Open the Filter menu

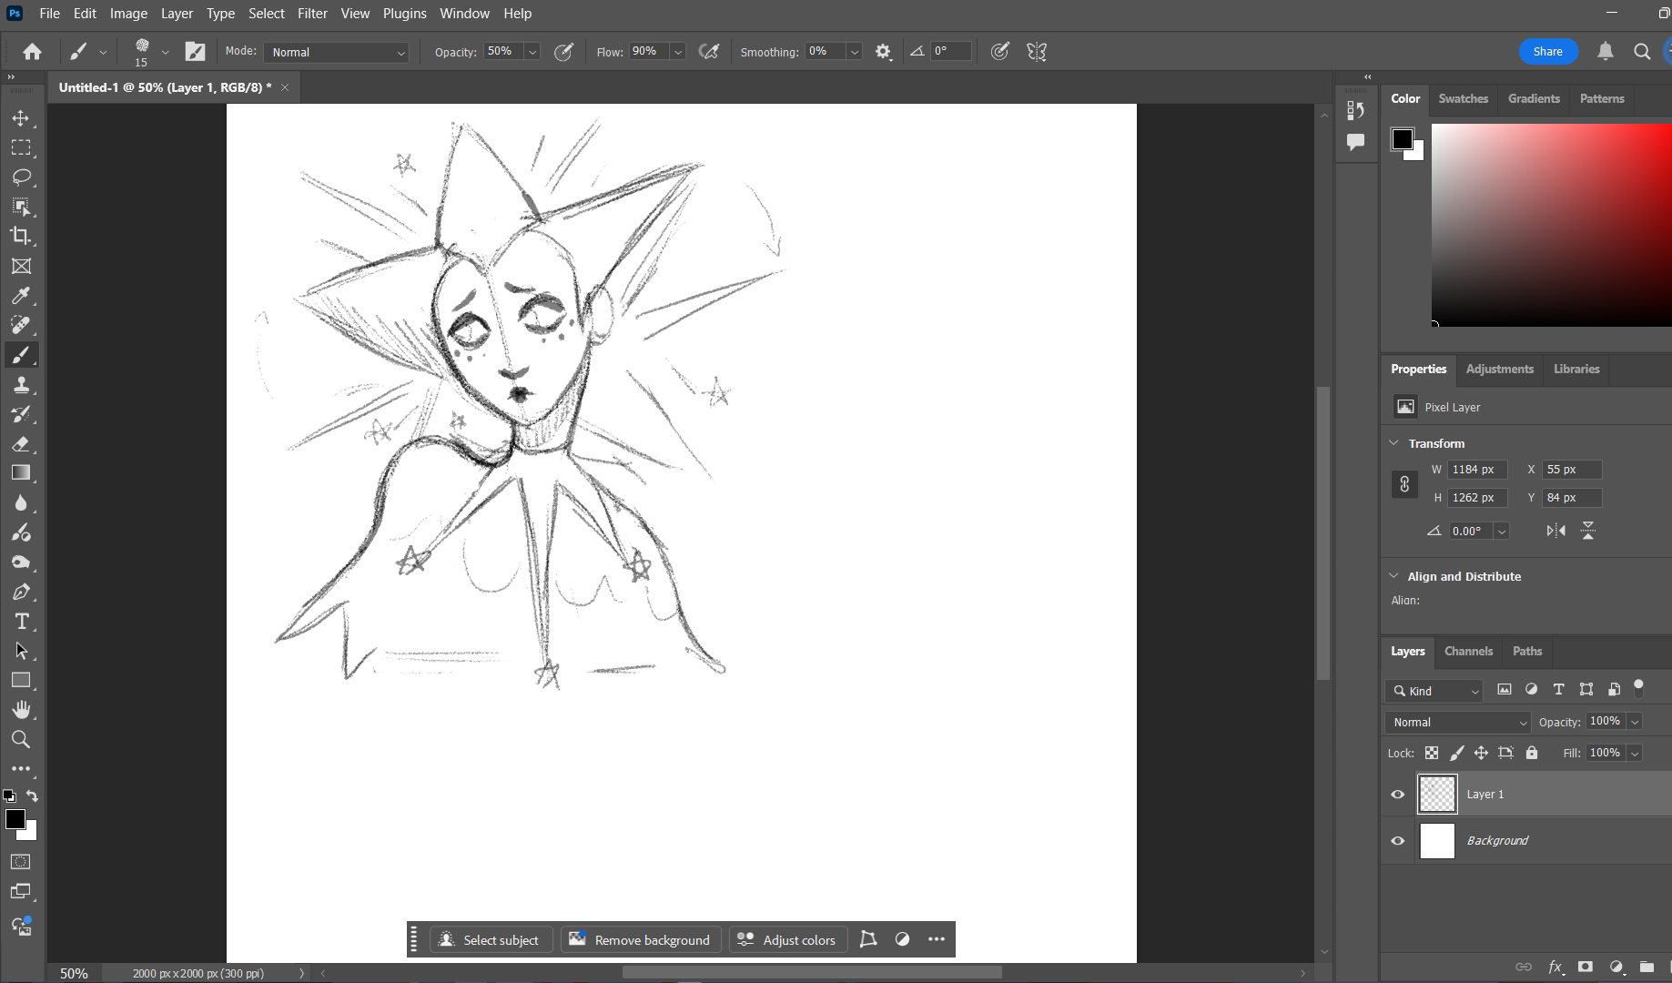coord(312,14)
